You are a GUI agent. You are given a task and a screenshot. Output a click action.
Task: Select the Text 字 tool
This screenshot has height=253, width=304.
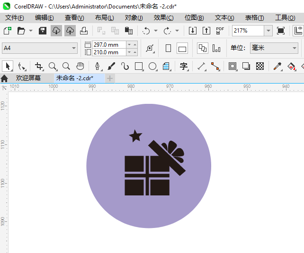click(184, 66)
